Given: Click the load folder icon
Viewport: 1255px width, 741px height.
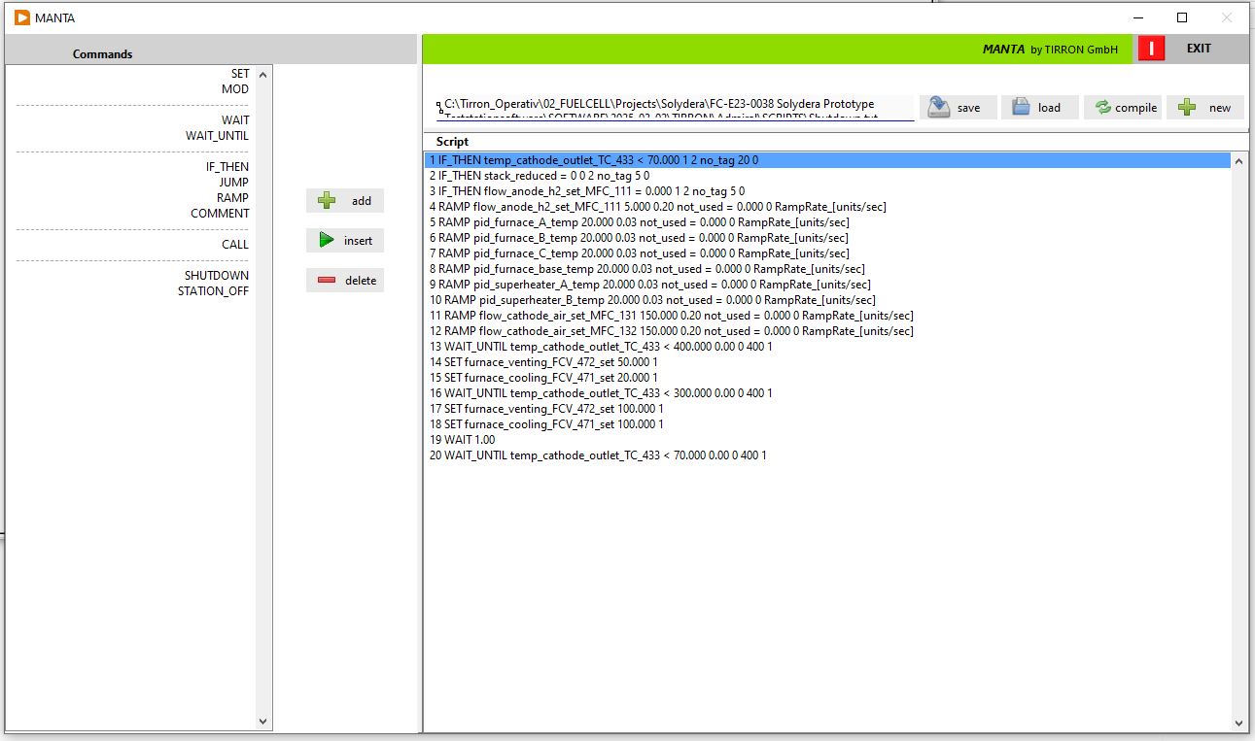Looking at the screenshot, I should 1020,107.
